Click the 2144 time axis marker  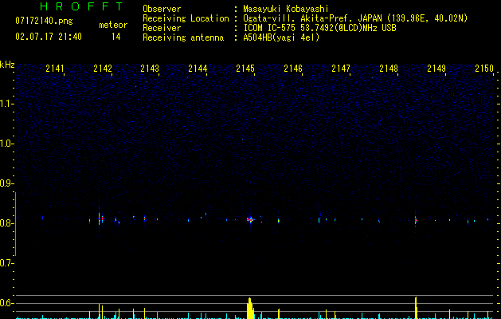tap(198, 69)
